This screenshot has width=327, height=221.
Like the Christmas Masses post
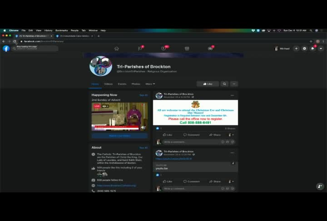168,135
